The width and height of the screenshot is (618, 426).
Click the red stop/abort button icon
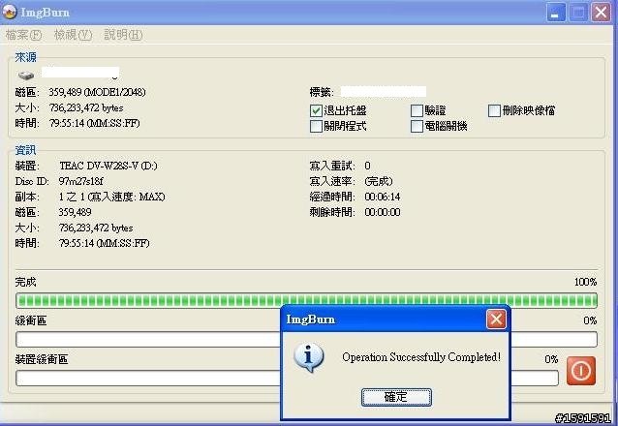tap(581, 371)
